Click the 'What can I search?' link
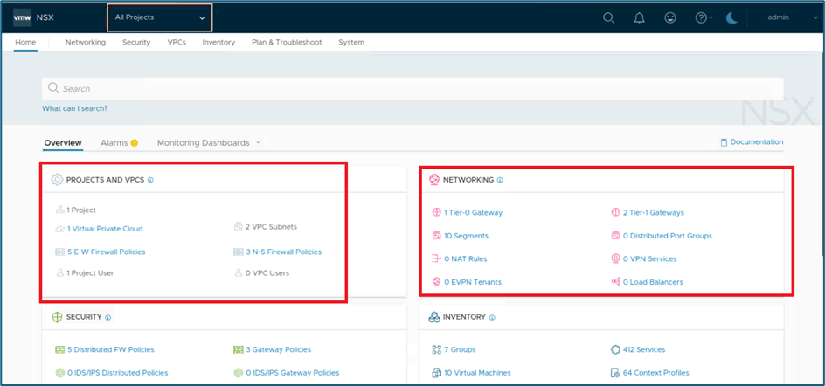The width and height of the screenshot is (825, 386). tap(74, 108)
